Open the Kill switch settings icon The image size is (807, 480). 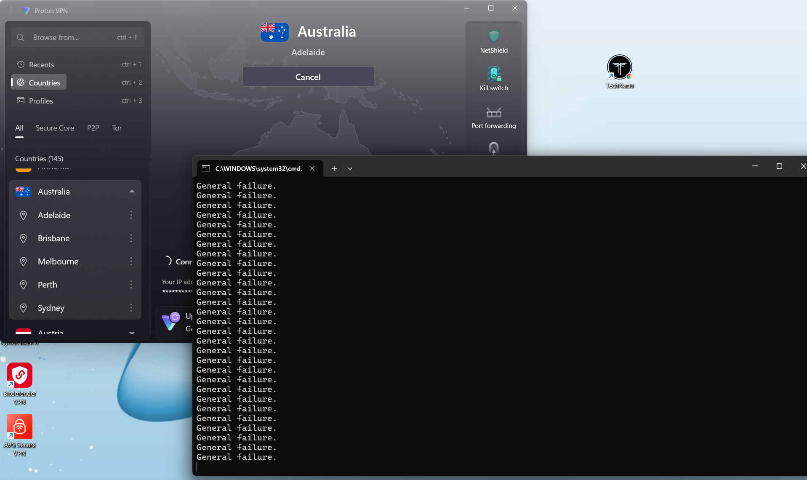click(x=494, y=74)
